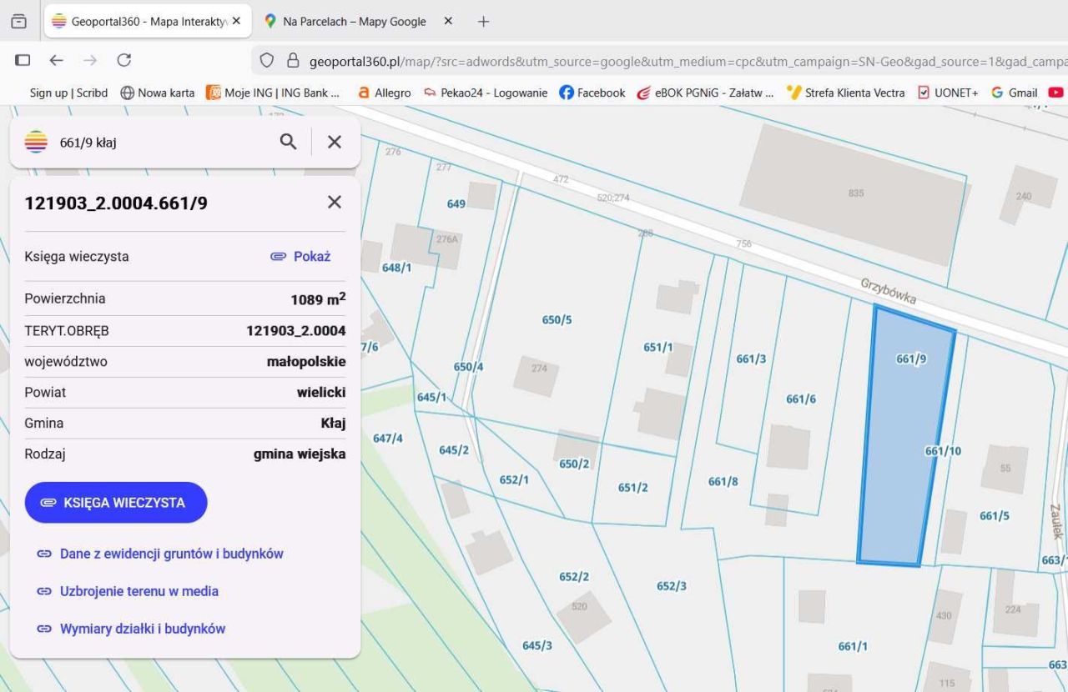This screenshot has width=1068, height=692.
Task: Close the parcel details panel
Action: pos(335,202)
